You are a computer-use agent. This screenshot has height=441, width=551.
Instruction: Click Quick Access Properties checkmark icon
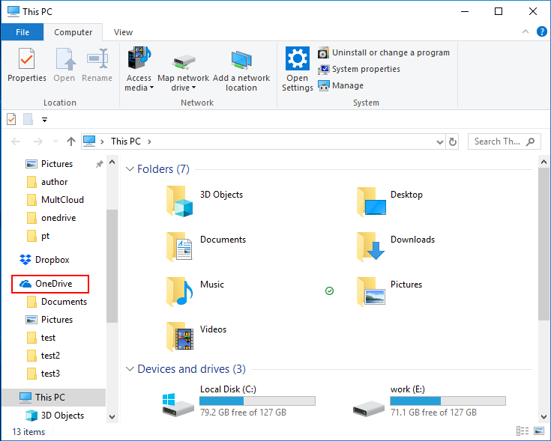(11, 119)
